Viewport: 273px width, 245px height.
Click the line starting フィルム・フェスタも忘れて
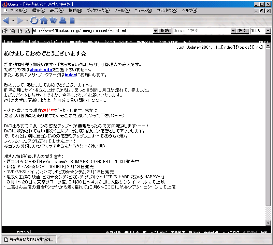42,141
